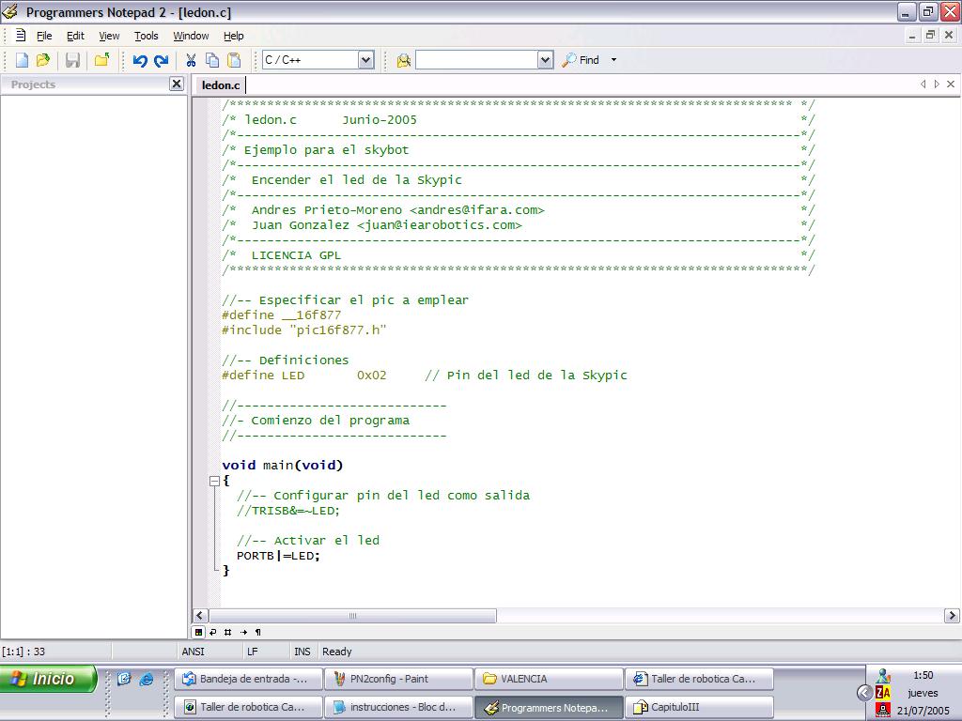This screenshot has width=962, height=721.
Task: Click the Open file icon
Action: point(43,60)
